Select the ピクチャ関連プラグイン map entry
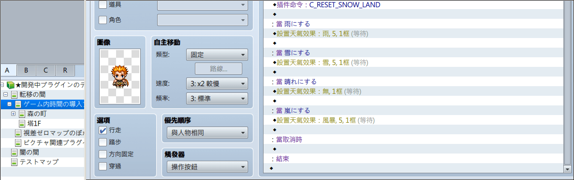The width and height of the screenshot is (574, 180). pyautogui.click(x=54, y=142)
